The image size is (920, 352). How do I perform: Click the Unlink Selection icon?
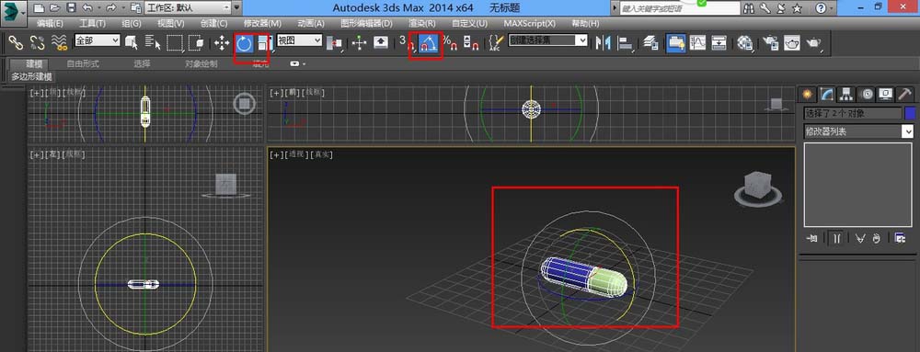[37, 42]
